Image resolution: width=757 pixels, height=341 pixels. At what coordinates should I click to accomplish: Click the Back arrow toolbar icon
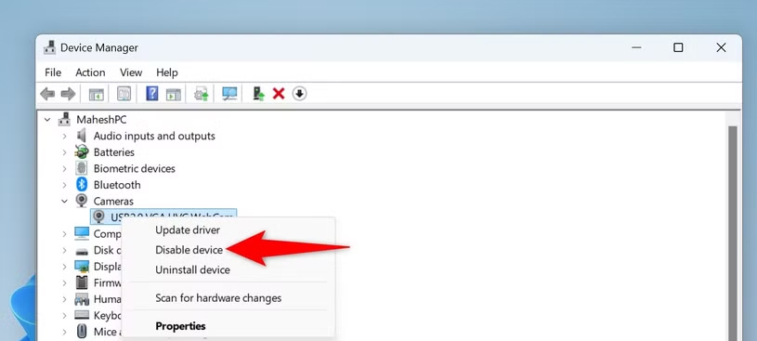click(47, 94)
